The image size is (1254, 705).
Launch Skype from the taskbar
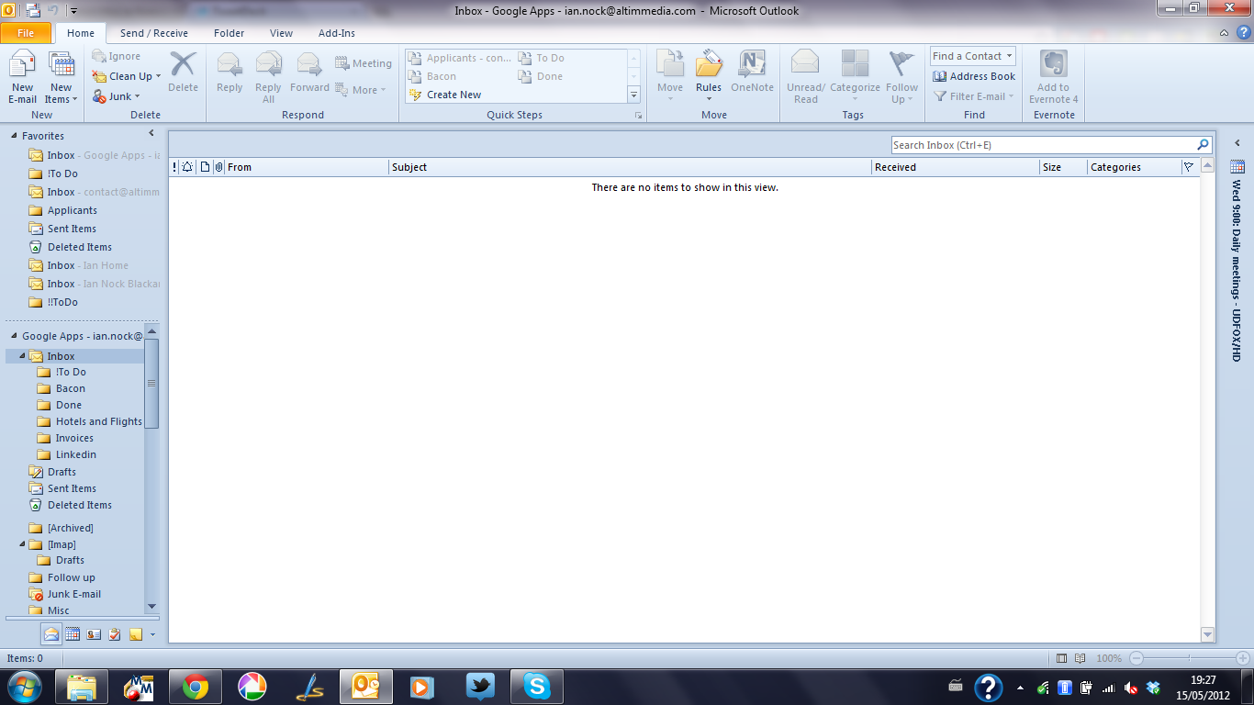537,687
